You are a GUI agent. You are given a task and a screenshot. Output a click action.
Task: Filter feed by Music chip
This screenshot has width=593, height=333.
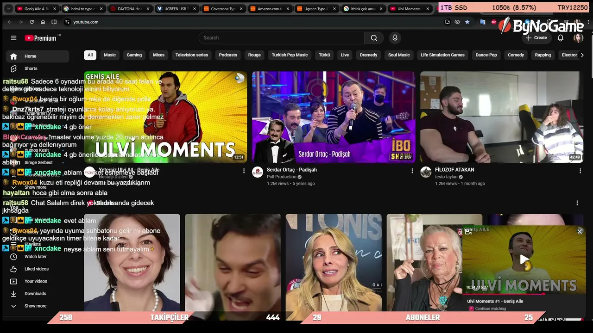point(110,55)
